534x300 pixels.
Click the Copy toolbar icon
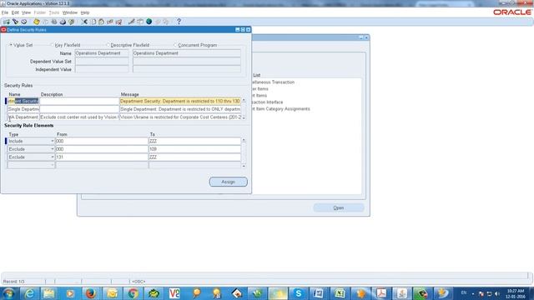tap(93, 22)
